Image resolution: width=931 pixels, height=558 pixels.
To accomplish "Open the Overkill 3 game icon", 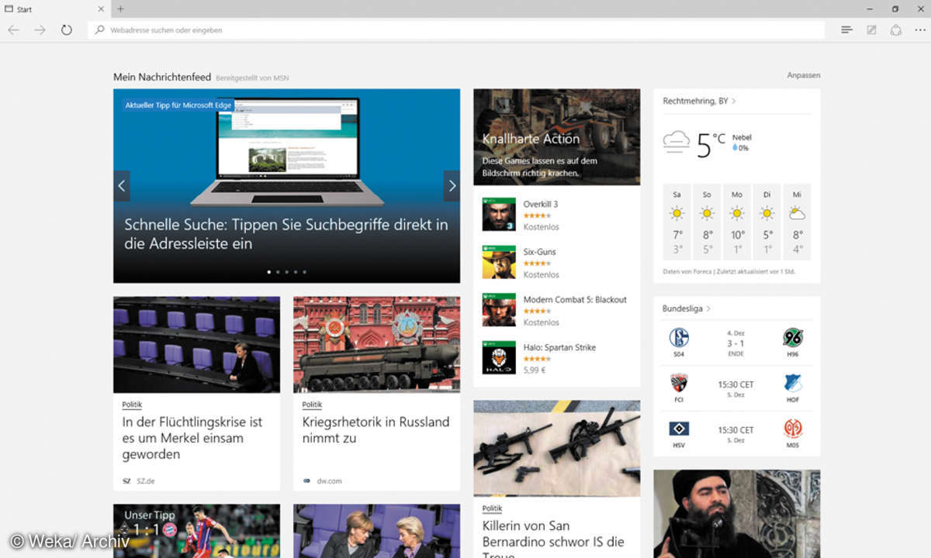I will (499, 215).
